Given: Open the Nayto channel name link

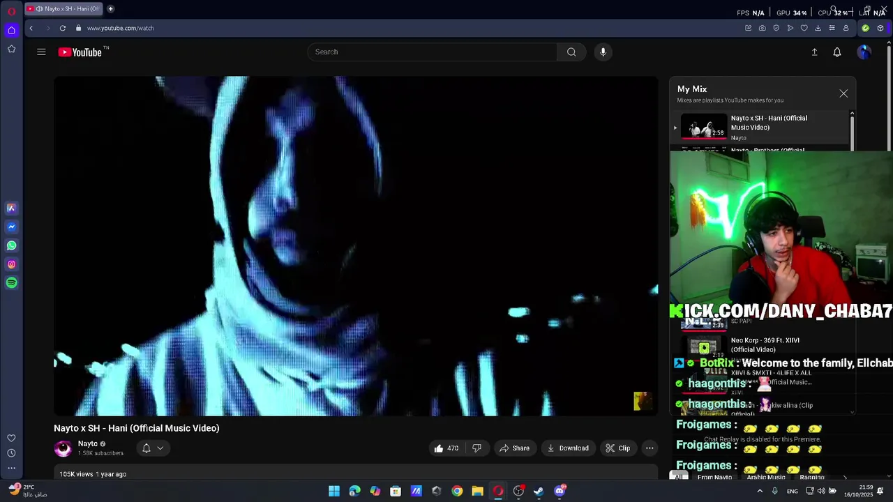Looking at the screenshot, I should [x=88, y=443].
